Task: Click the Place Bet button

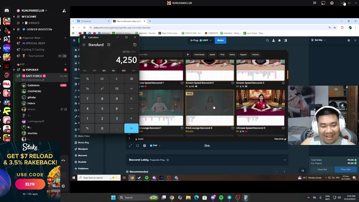Action: 346,169
